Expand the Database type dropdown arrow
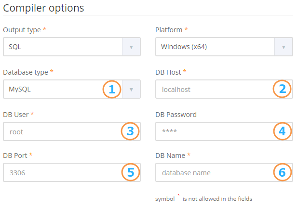297x208 pixels. click(x=131, y=89)
